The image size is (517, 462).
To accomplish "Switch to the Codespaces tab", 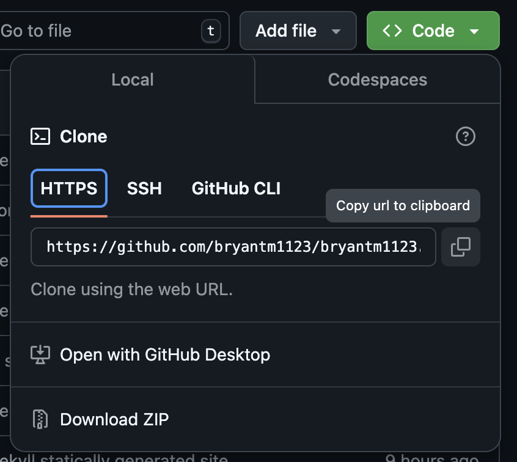I will [x=378, y=79].
